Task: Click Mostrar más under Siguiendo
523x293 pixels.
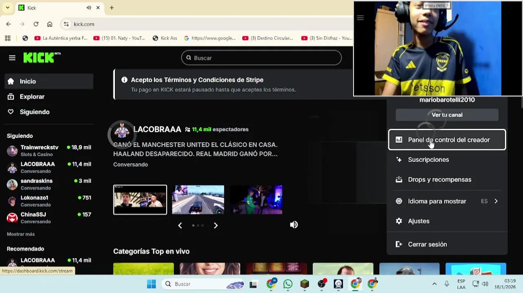Action: pyautogui.click(x=21, y=234)
